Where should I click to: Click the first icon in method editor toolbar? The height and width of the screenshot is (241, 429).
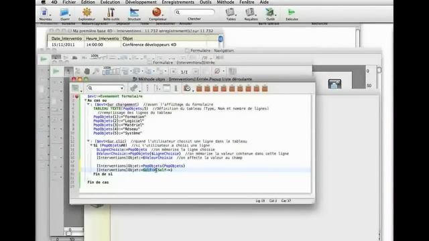point(75,88)
